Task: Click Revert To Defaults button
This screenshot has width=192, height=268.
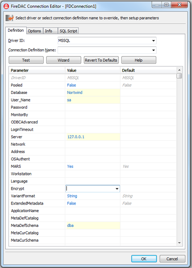Action: click(x=101, y=60)
